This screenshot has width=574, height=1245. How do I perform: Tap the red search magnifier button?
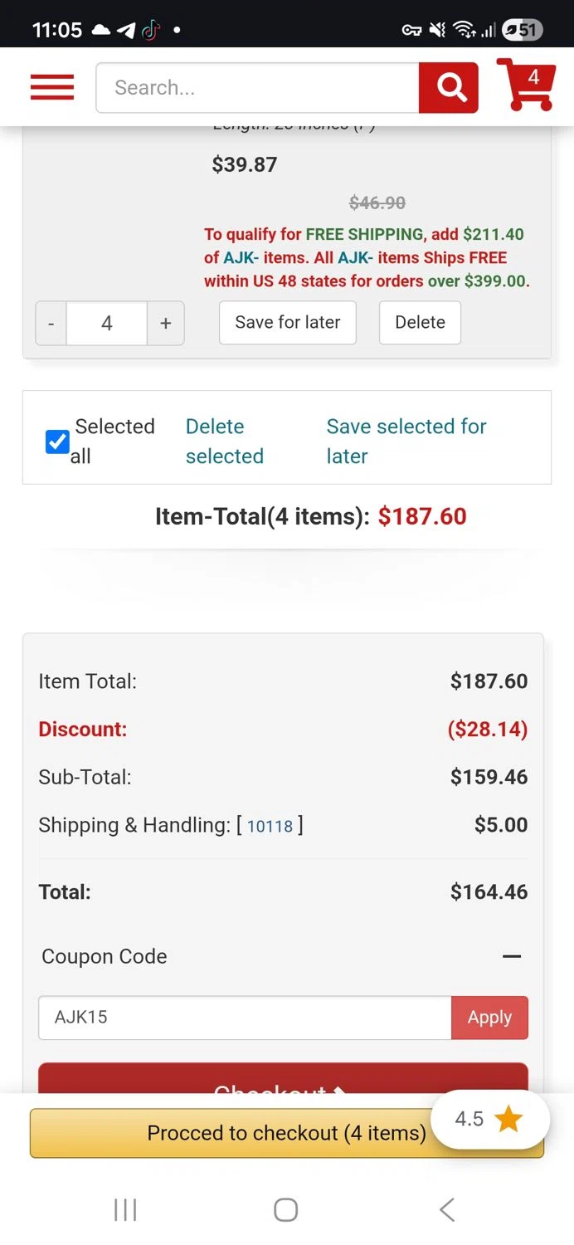click(449, 87)
